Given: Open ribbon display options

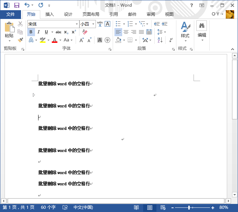Looking at the screenshot, I should pyautogui.click(x=202, y=5).
